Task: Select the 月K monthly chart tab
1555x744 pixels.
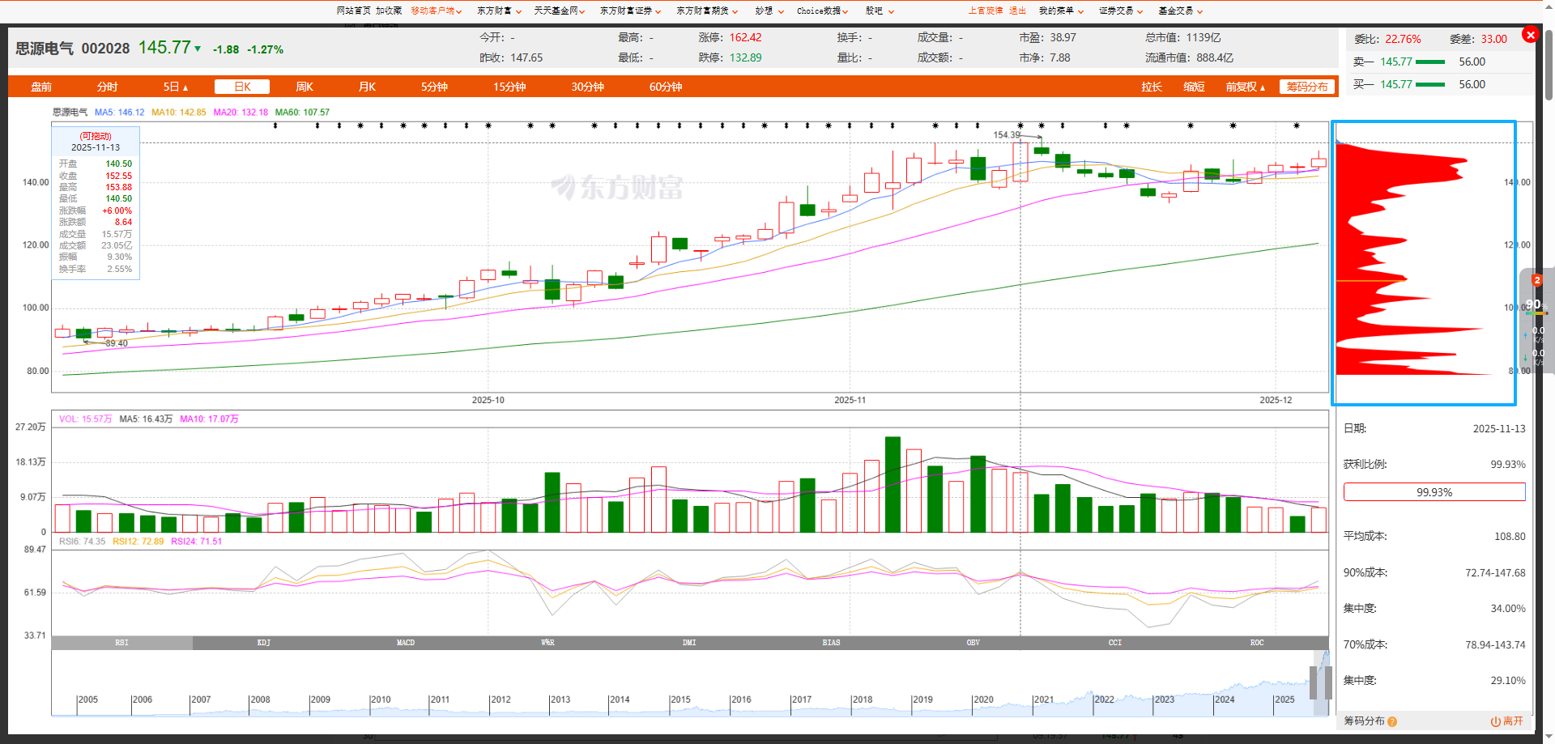Action: (367, 87)
